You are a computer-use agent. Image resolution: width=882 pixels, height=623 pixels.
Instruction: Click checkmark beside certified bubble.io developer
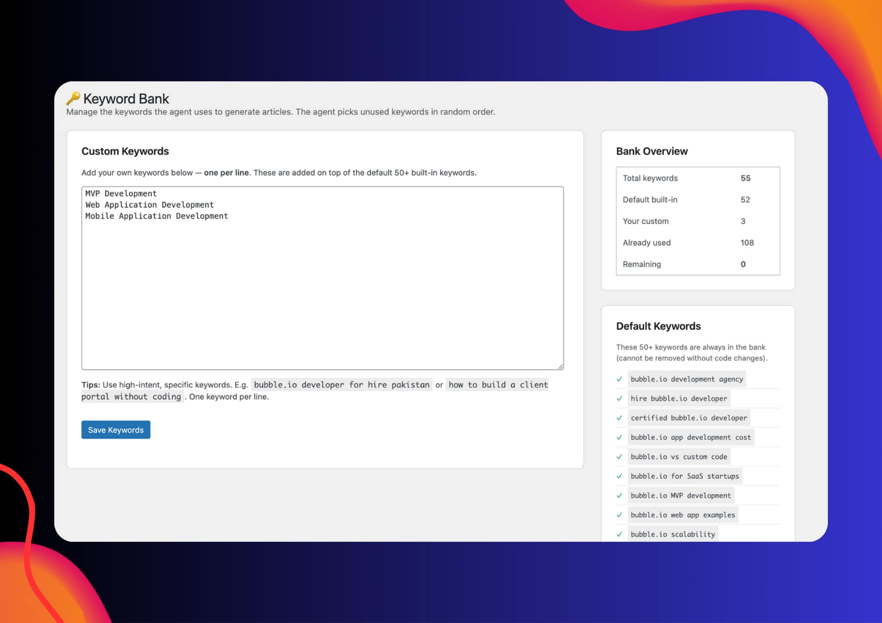(620, 418)
